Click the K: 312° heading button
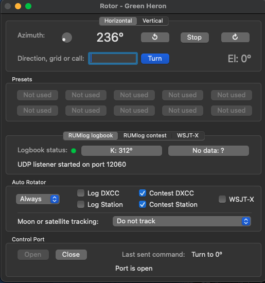 pos(121,151)
